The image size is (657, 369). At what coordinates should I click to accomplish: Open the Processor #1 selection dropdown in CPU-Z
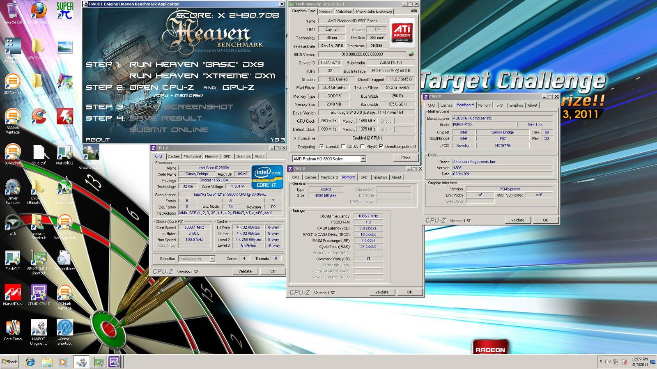coord(197,259)
